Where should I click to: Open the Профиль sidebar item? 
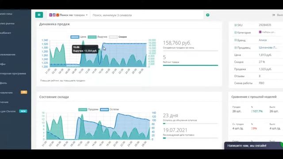click(x=4, y=83)
